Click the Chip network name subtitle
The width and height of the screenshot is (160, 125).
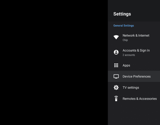tap(125, 40)
